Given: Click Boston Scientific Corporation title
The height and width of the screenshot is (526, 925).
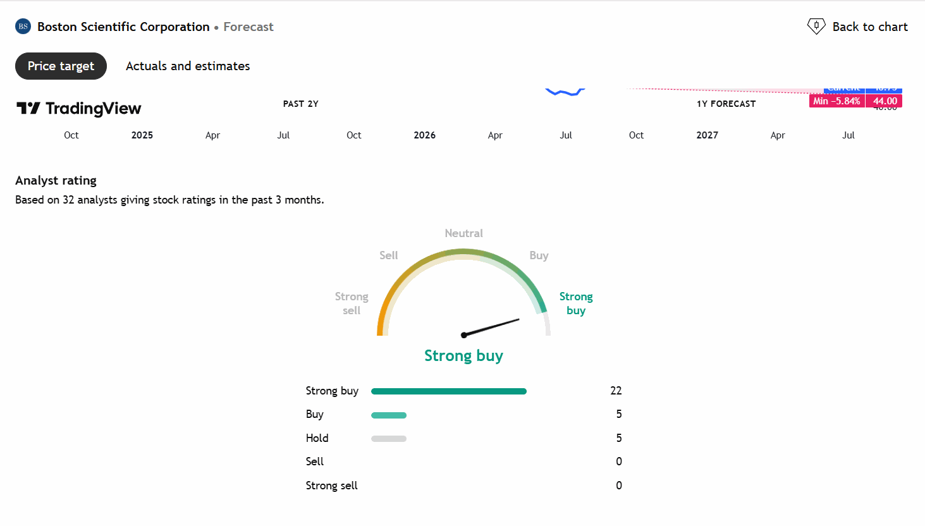Looking at the screenshot, I should pos(123,27).
